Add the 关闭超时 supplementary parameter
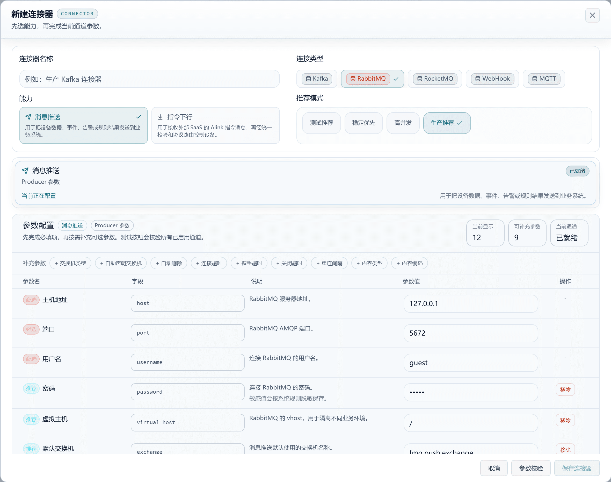 tap(289, 263)
